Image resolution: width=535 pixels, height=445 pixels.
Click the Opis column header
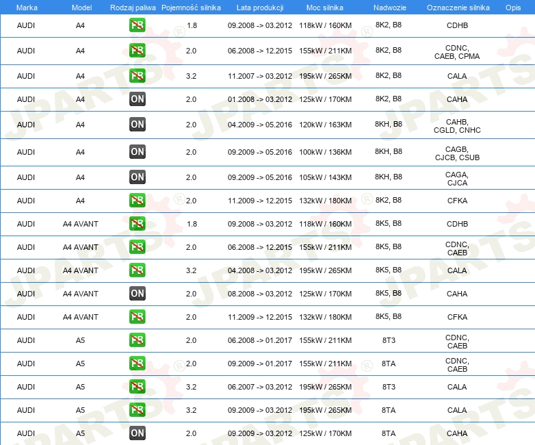pyautogui.click(x=513, y=8)
